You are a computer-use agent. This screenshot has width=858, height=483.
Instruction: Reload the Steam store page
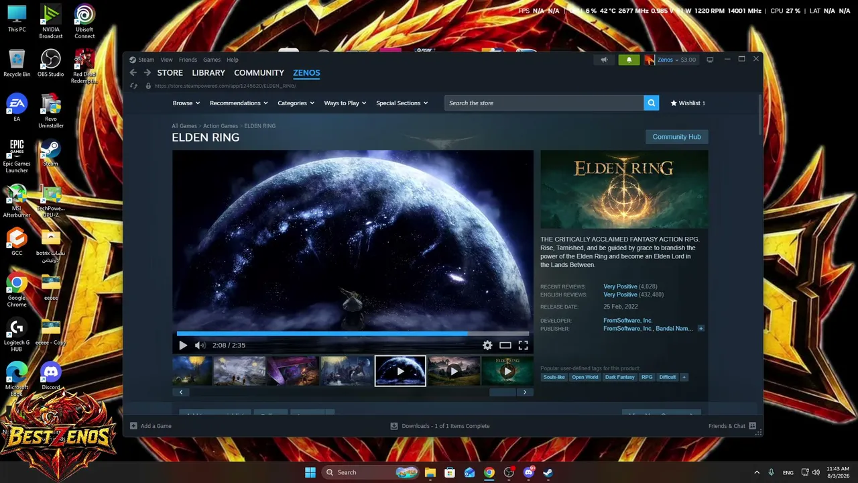pyautogui.click(x=134, y=86)
